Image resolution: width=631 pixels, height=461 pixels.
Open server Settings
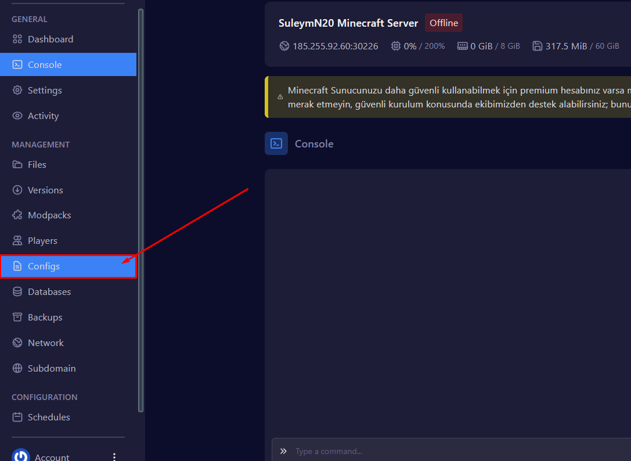(68, 90)
